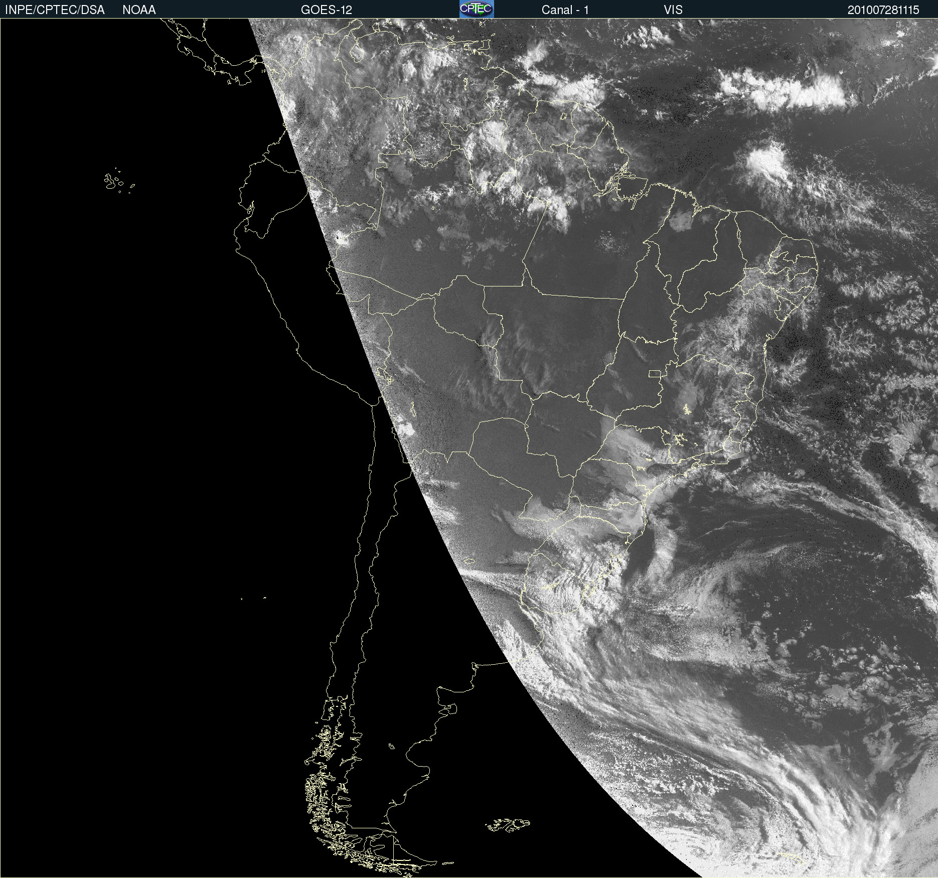This screenshot has height=878, width=938.
Task: Click the VIS channel label
Action: [x=673, y=10]
